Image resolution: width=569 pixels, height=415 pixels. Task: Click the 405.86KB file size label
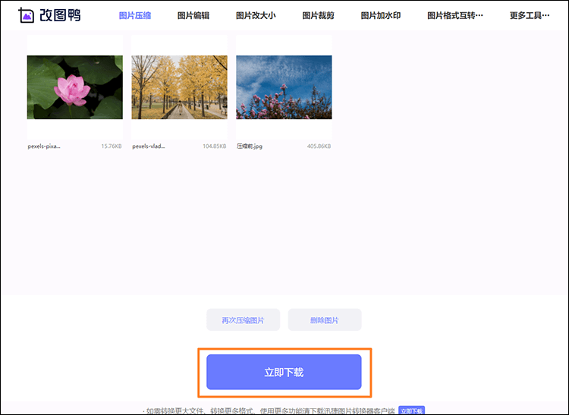pyautogui.click(x=319, y=146)
